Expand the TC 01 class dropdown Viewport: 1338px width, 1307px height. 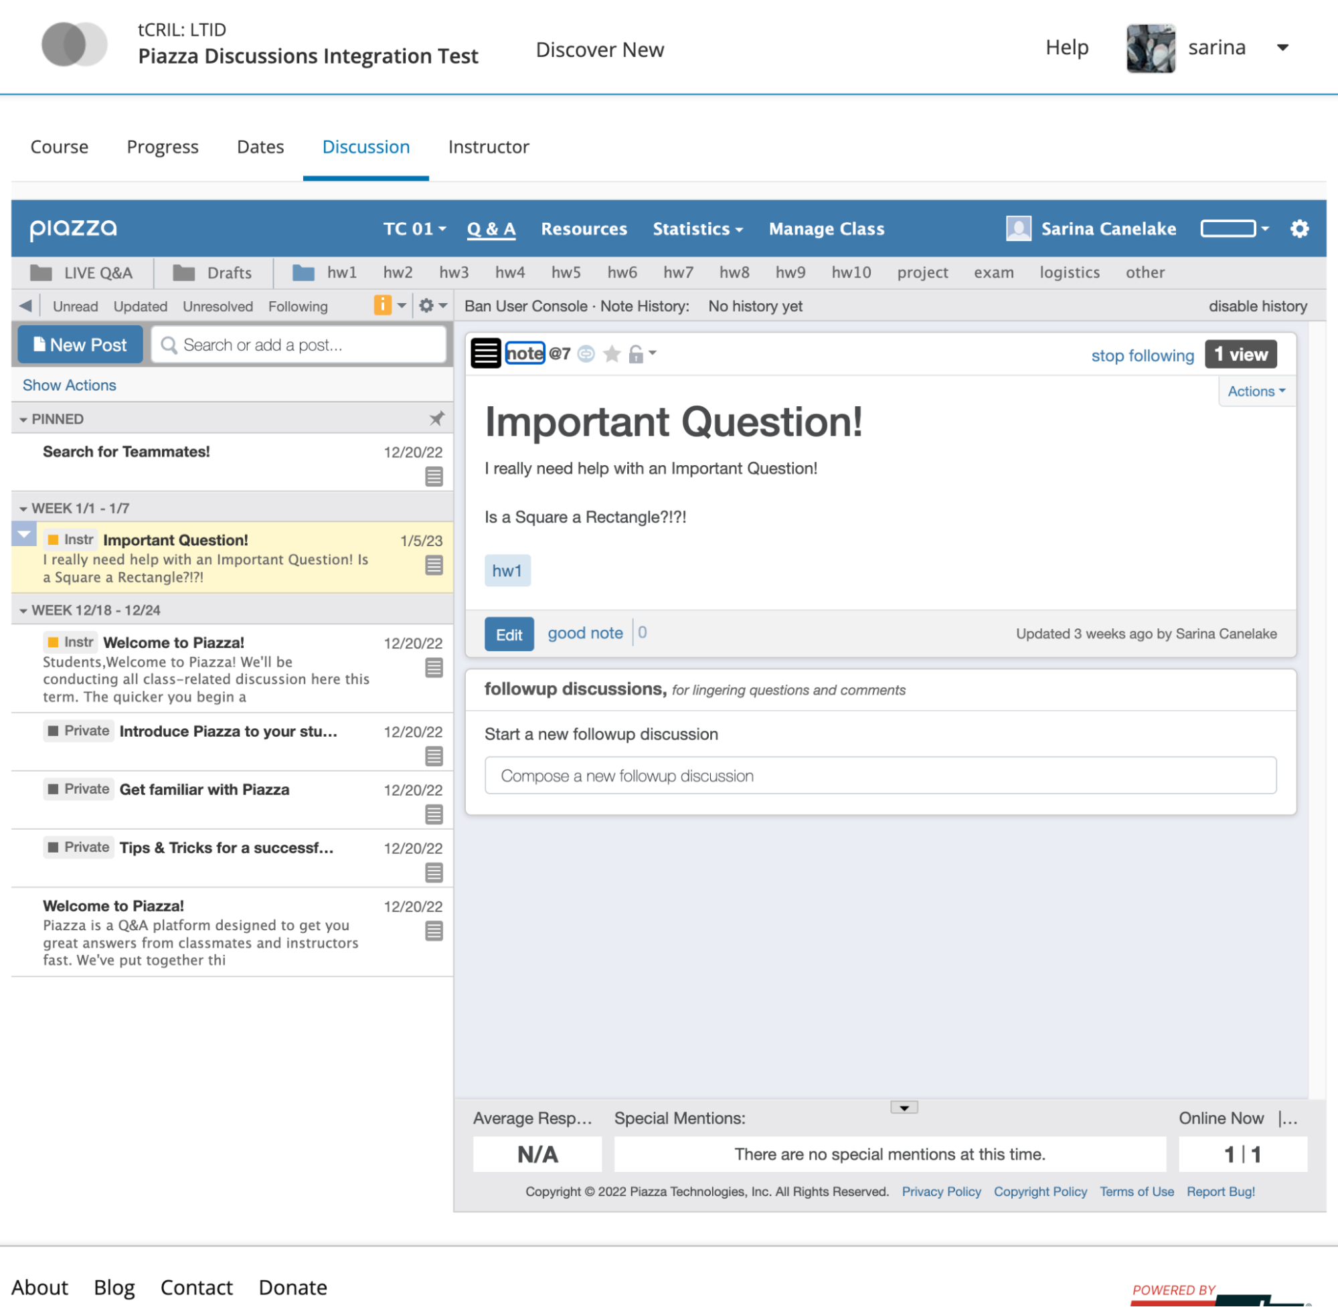414,229
